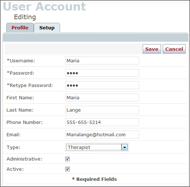This screenshot has width=190, height=187.
Task: Uncheck the Administrative checkbox
Action: pos(67,159)
